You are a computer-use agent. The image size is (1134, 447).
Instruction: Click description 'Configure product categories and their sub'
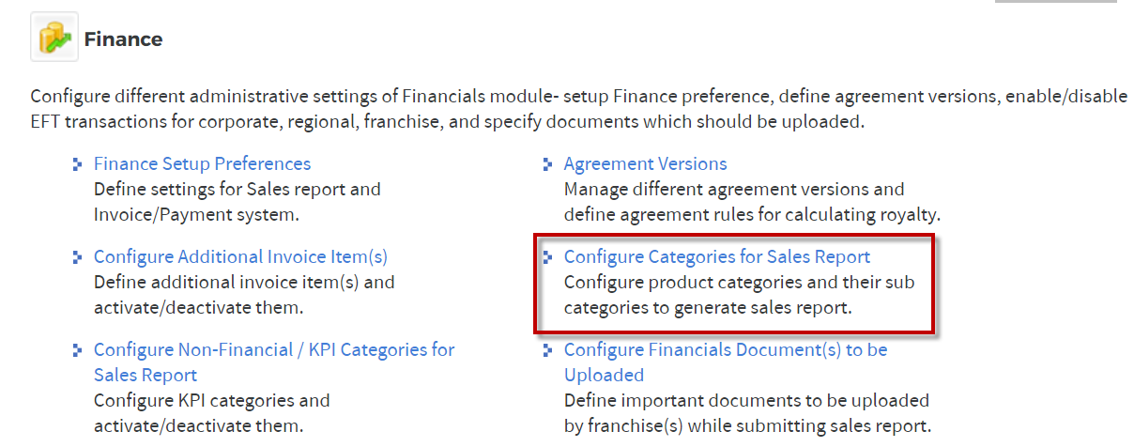pyautogui.click(x=739, y=294)
